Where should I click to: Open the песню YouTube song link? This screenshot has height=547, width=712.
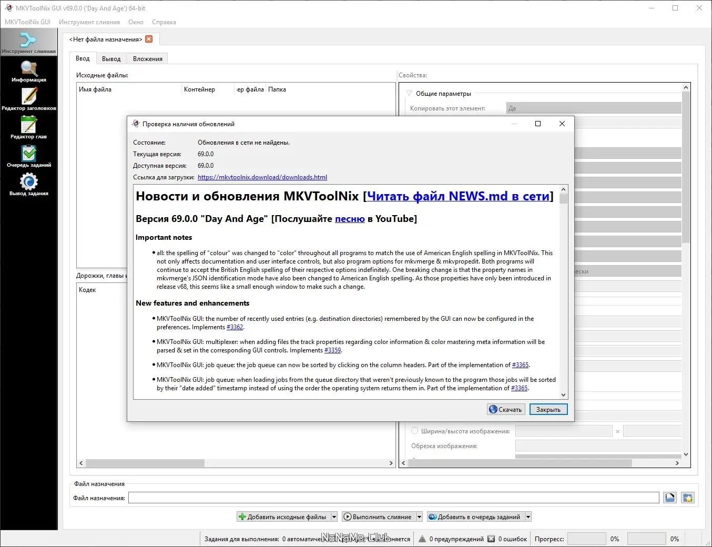pyautogui.click(x=350, y=219)
